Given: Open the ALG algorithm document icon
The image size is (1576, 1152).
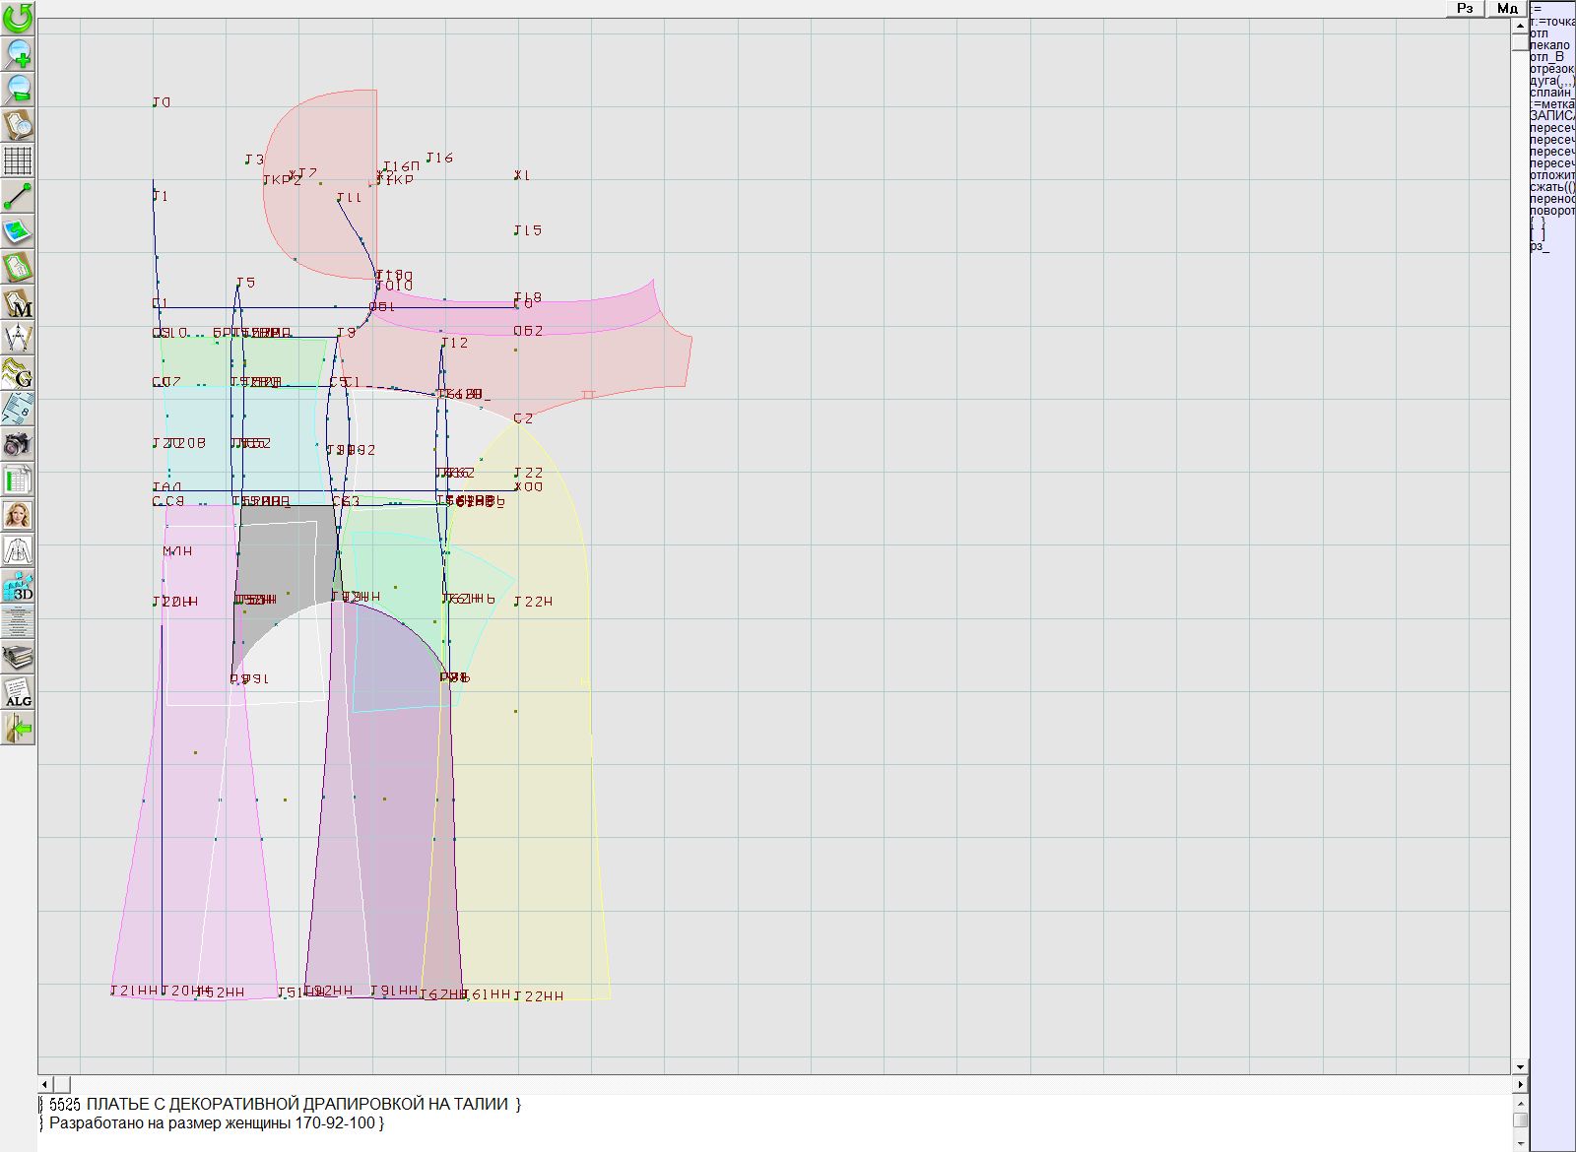Looking at the screenshot, I should [18, 692].
